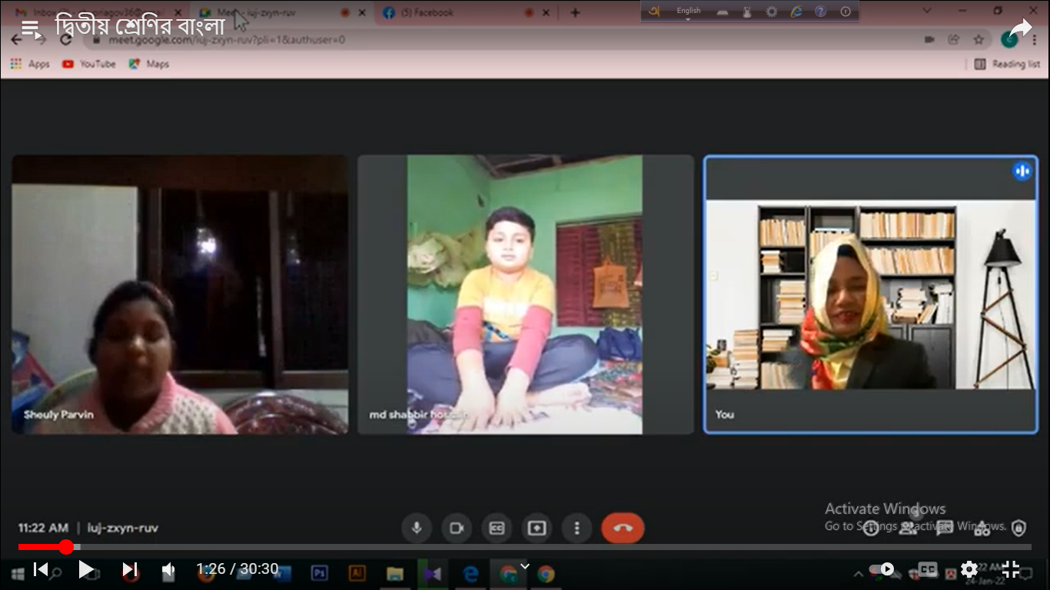Close the Facebook browser tab

547,13
